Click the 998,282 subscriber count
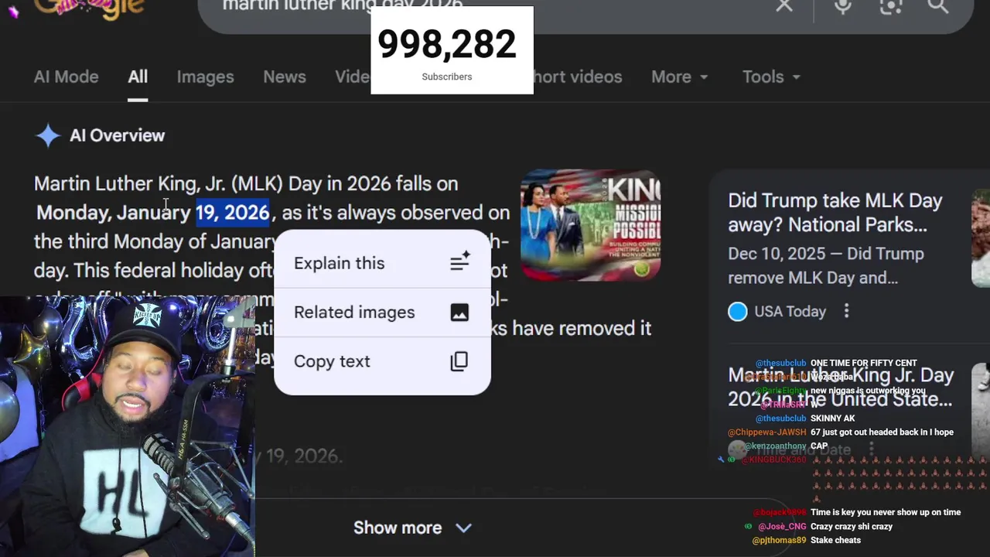This screenshot has height=557, width=990. click(446, 44)
